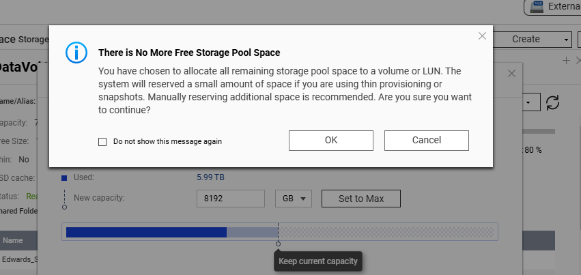
Task: Click the capacity slider handle marker
Action: [279, 244]
